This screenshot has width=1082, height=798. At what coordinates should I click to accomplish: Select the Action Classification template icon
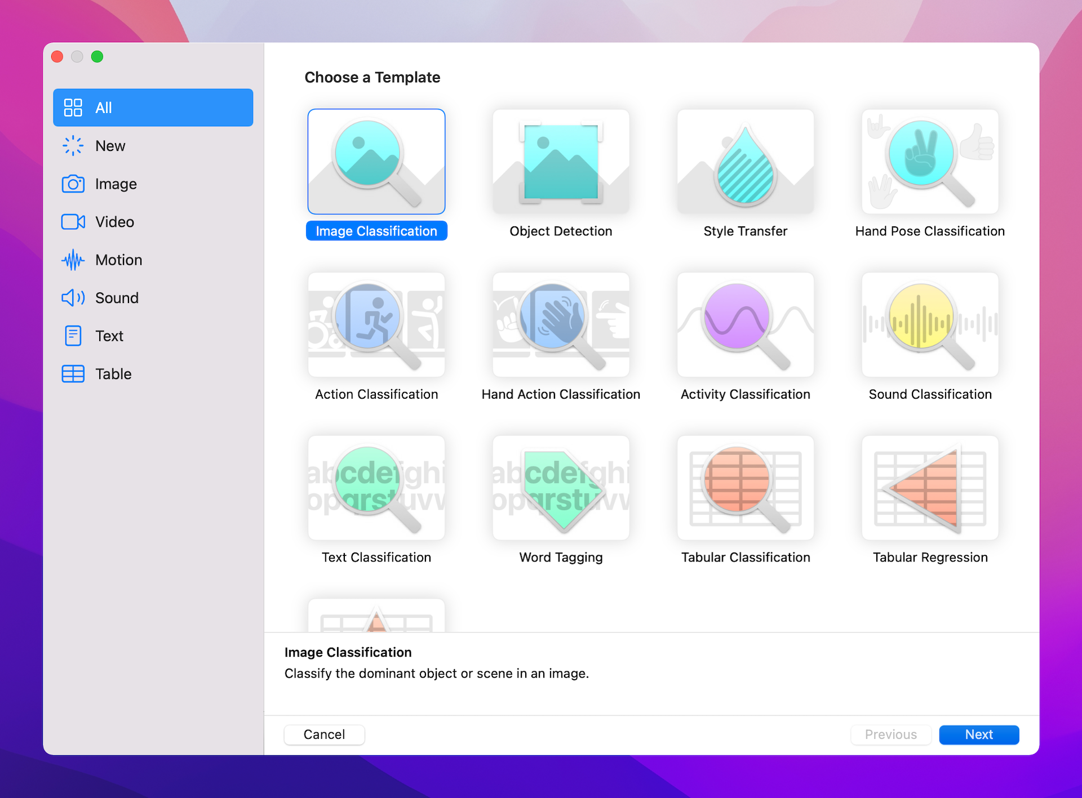(376, 325)
